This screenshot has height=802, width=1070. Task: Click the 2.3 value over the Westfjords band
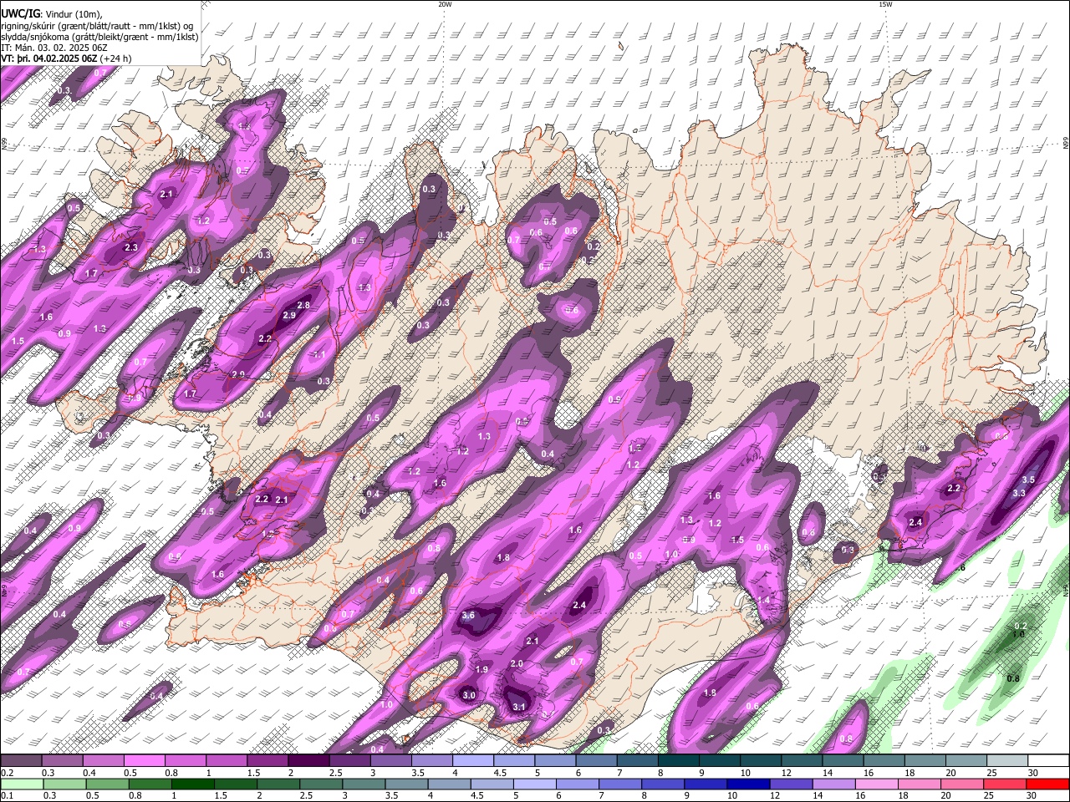coord(130,248)
